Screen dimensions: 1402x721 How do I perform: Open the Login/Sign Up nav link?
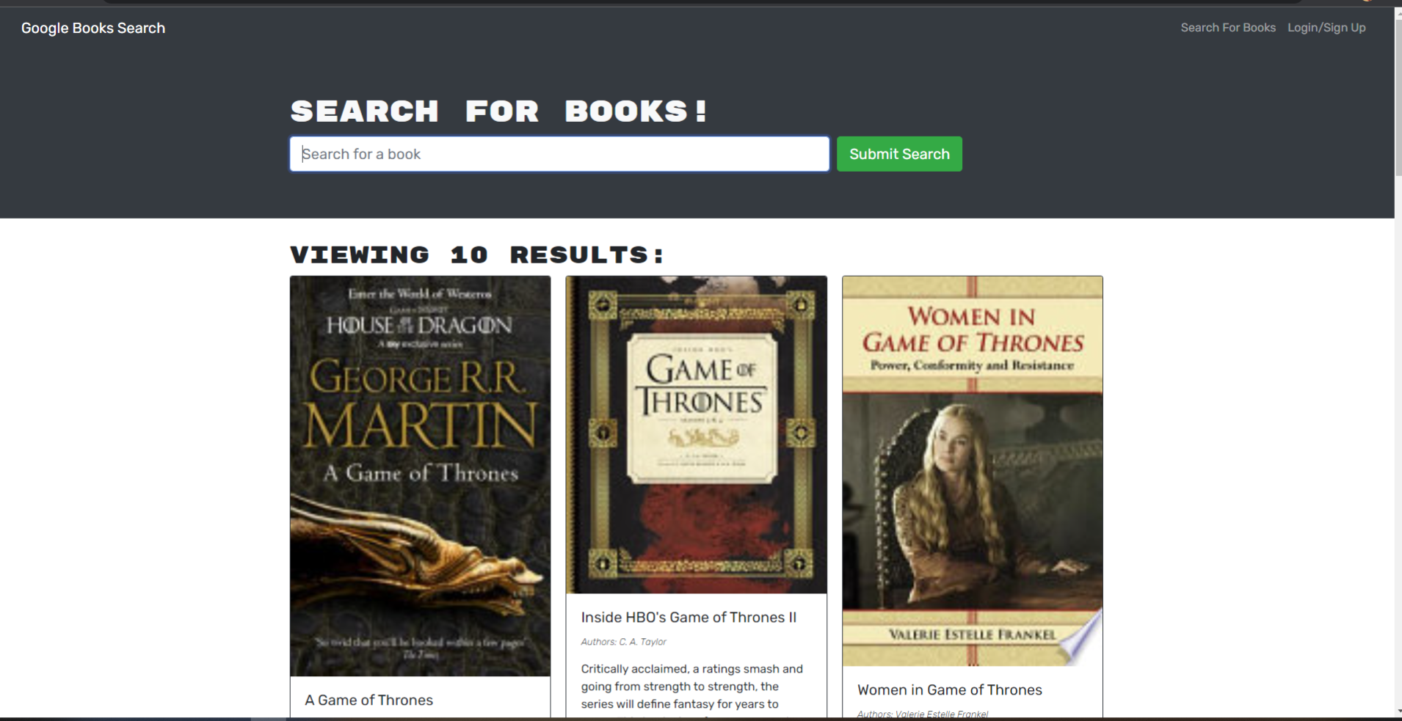coord(1326,28)
